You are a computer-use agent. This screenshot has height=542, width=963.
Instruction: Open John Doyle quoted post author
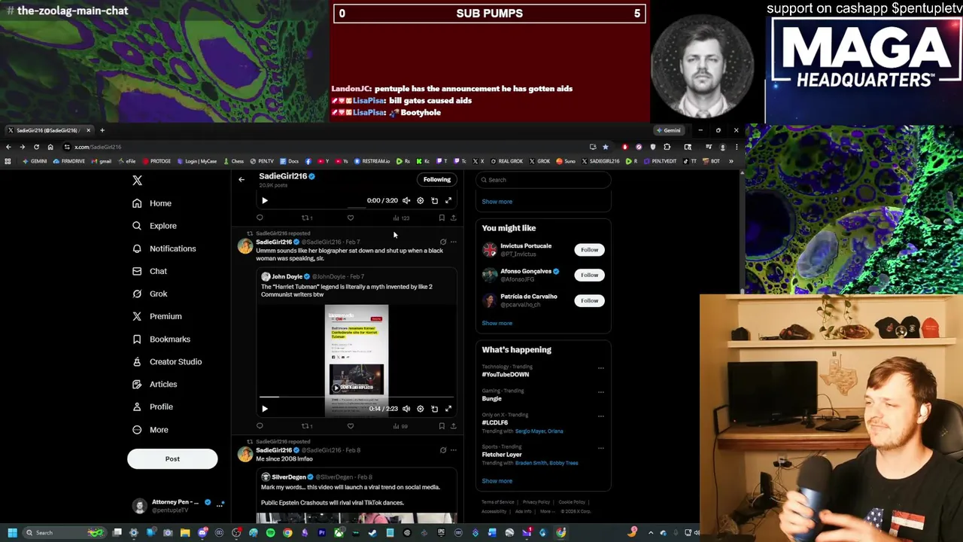[287, 276]
